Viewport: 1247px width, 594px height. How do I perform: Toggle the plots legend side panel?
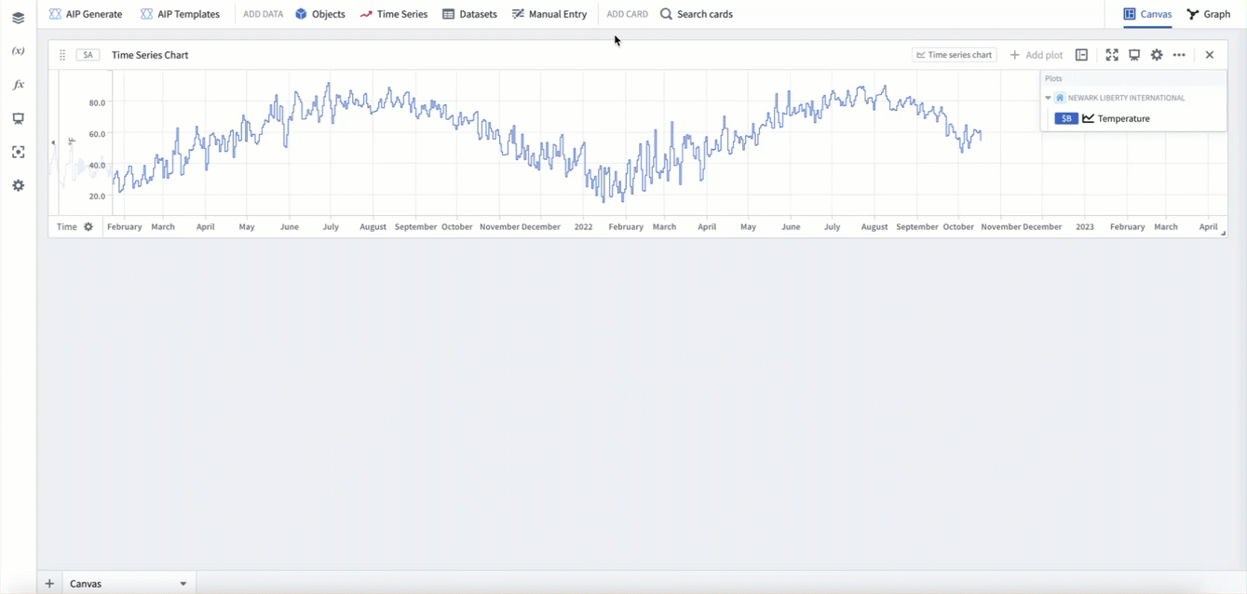click(x=1081, y=55)
